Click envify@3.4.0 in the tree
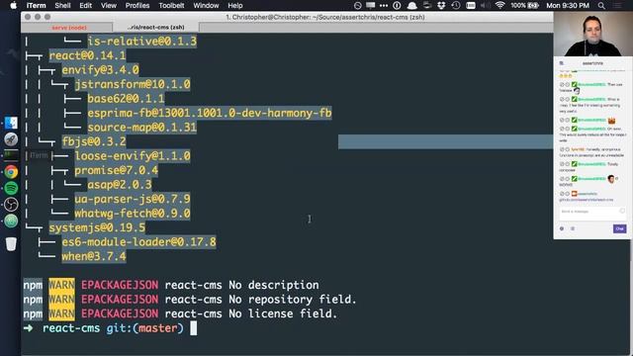Image resolution: width=633 pixels, height=356 pixels. (x=100, y=70)
